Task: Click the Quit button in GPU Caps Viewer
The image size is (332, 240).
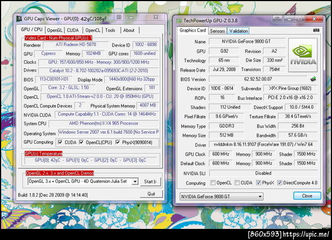Action: [x=151, y=194]
